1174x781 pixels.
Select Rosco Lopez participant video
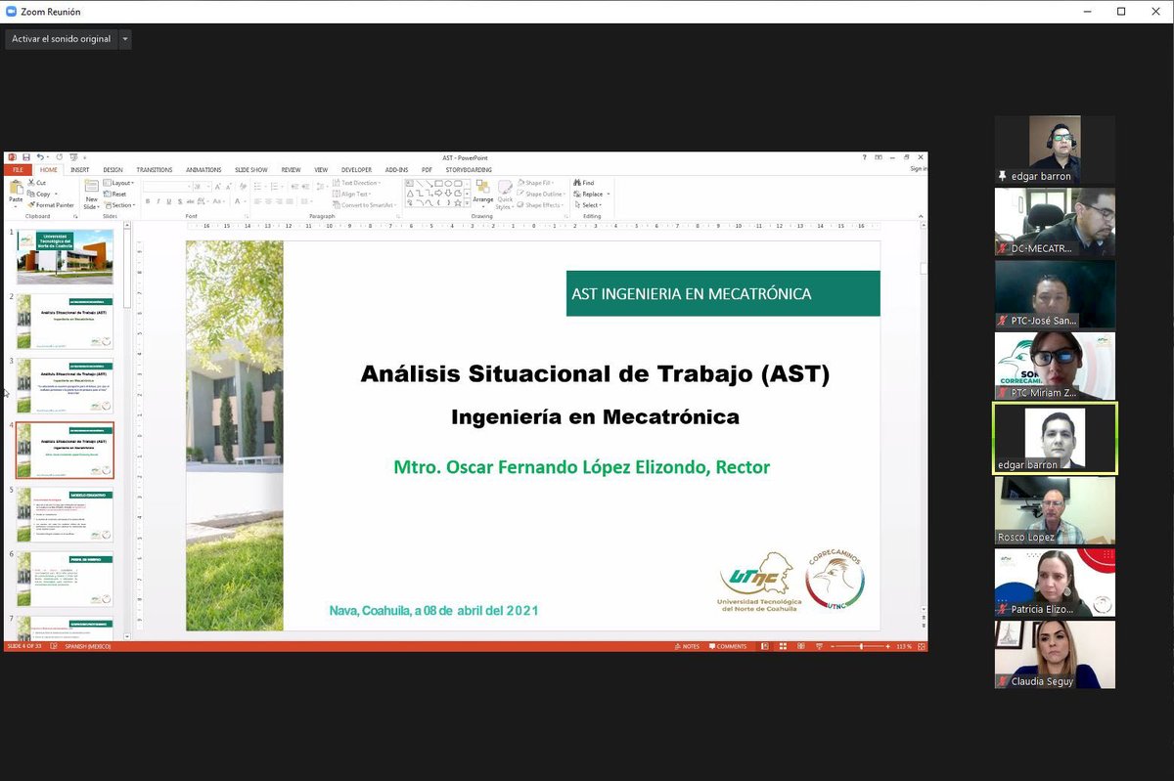1055,509
